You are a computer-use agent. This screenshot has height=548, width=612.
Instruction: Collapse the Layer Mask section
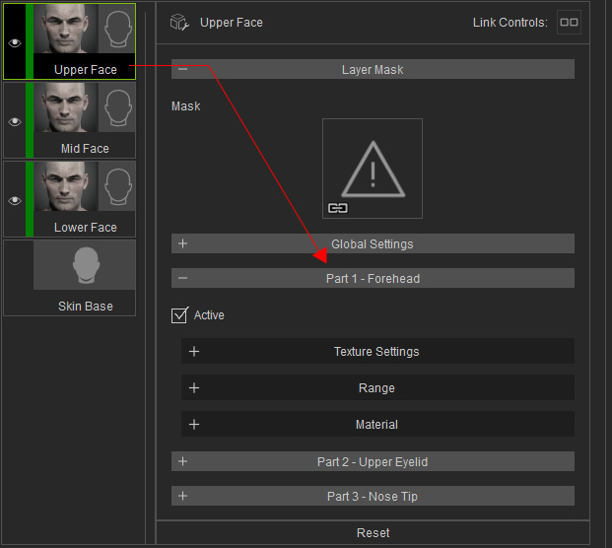coord(183,70)
